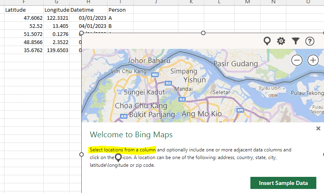Select cell with latitude 51.5072

click(x=24, y=34)
